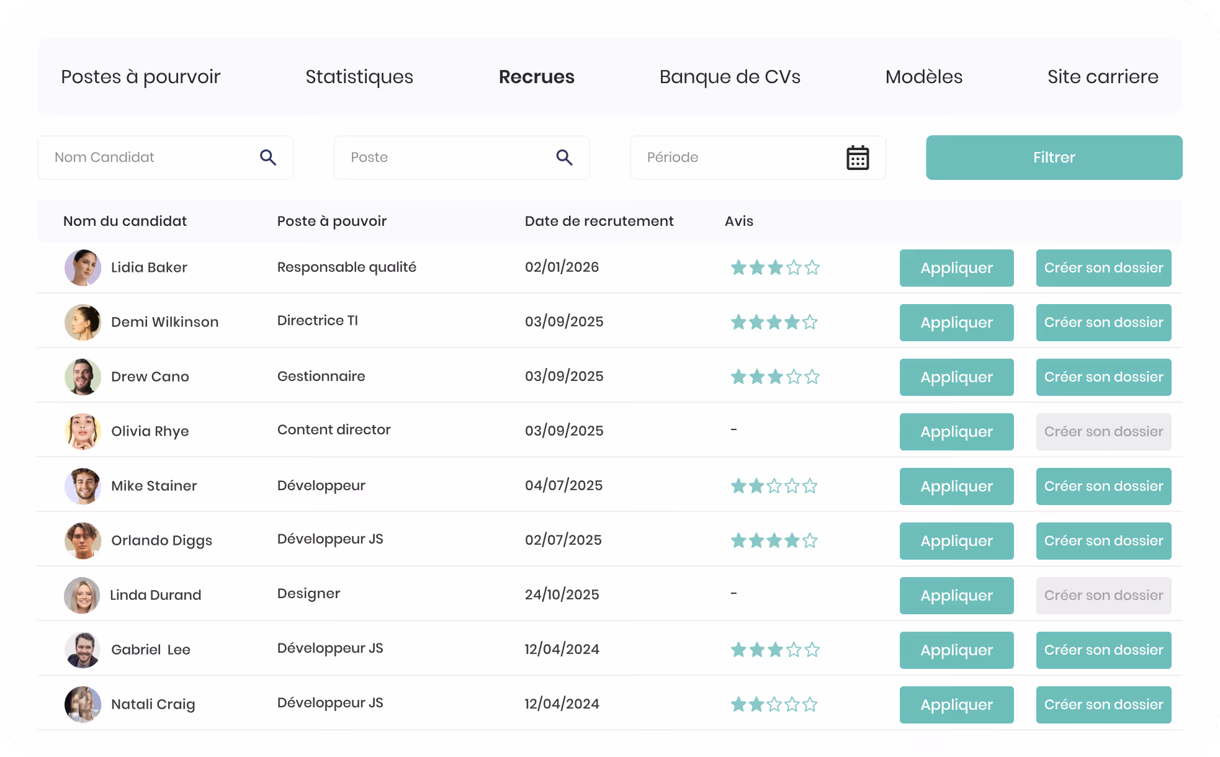Click the Responsable qualité cell
1220x757 pixels.
tap(347, 267)
